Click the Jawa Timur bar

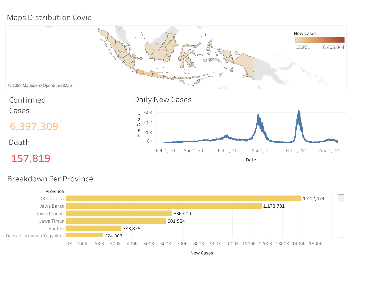[116, 221]
